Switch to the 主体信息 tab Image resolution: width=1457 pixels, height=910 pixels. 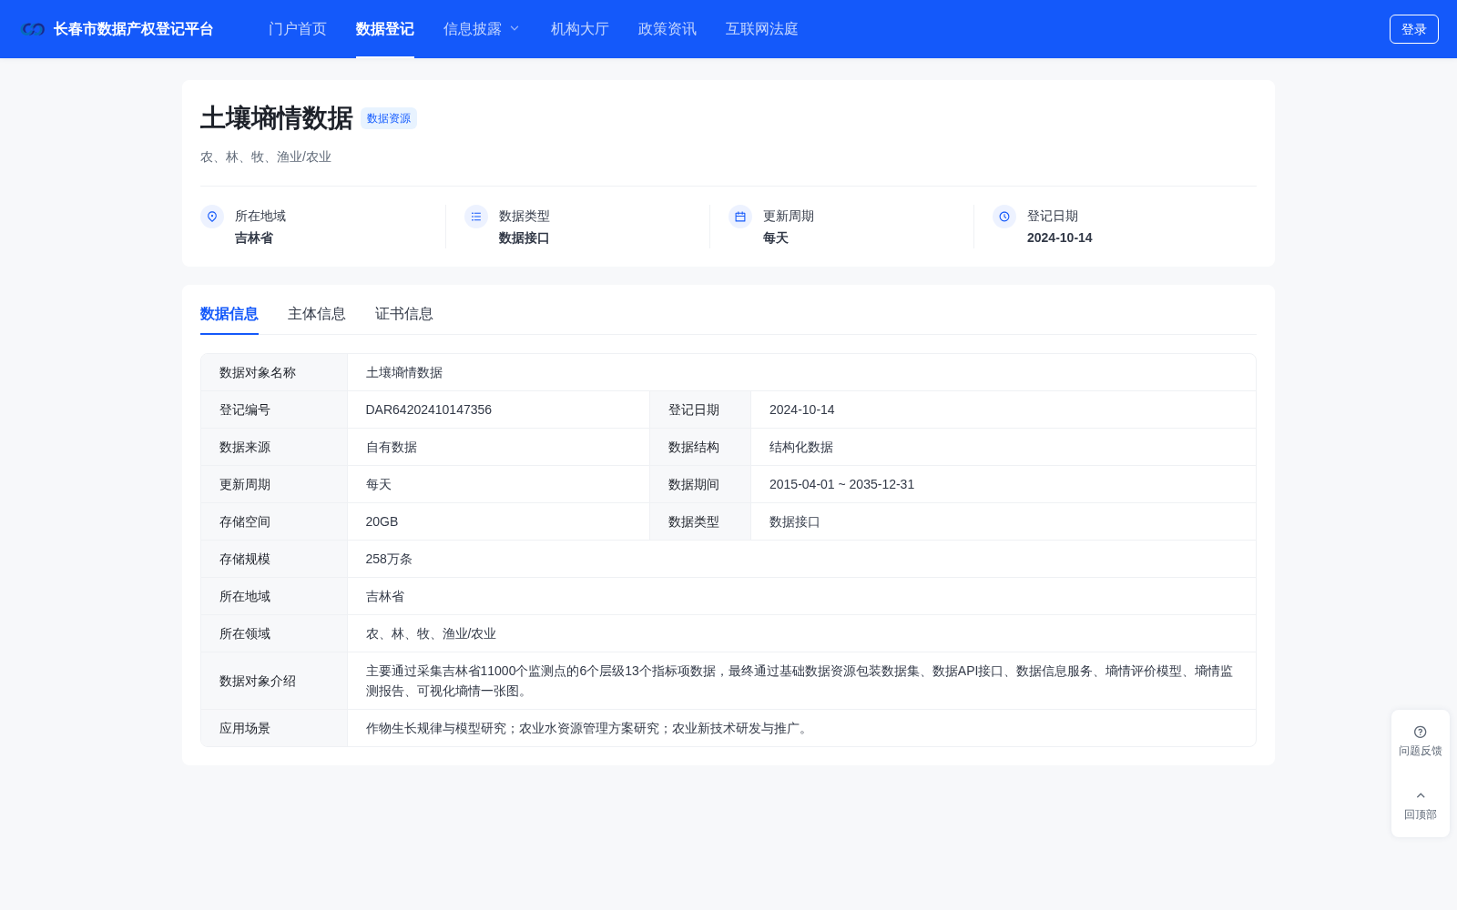(x=317, y=314)
